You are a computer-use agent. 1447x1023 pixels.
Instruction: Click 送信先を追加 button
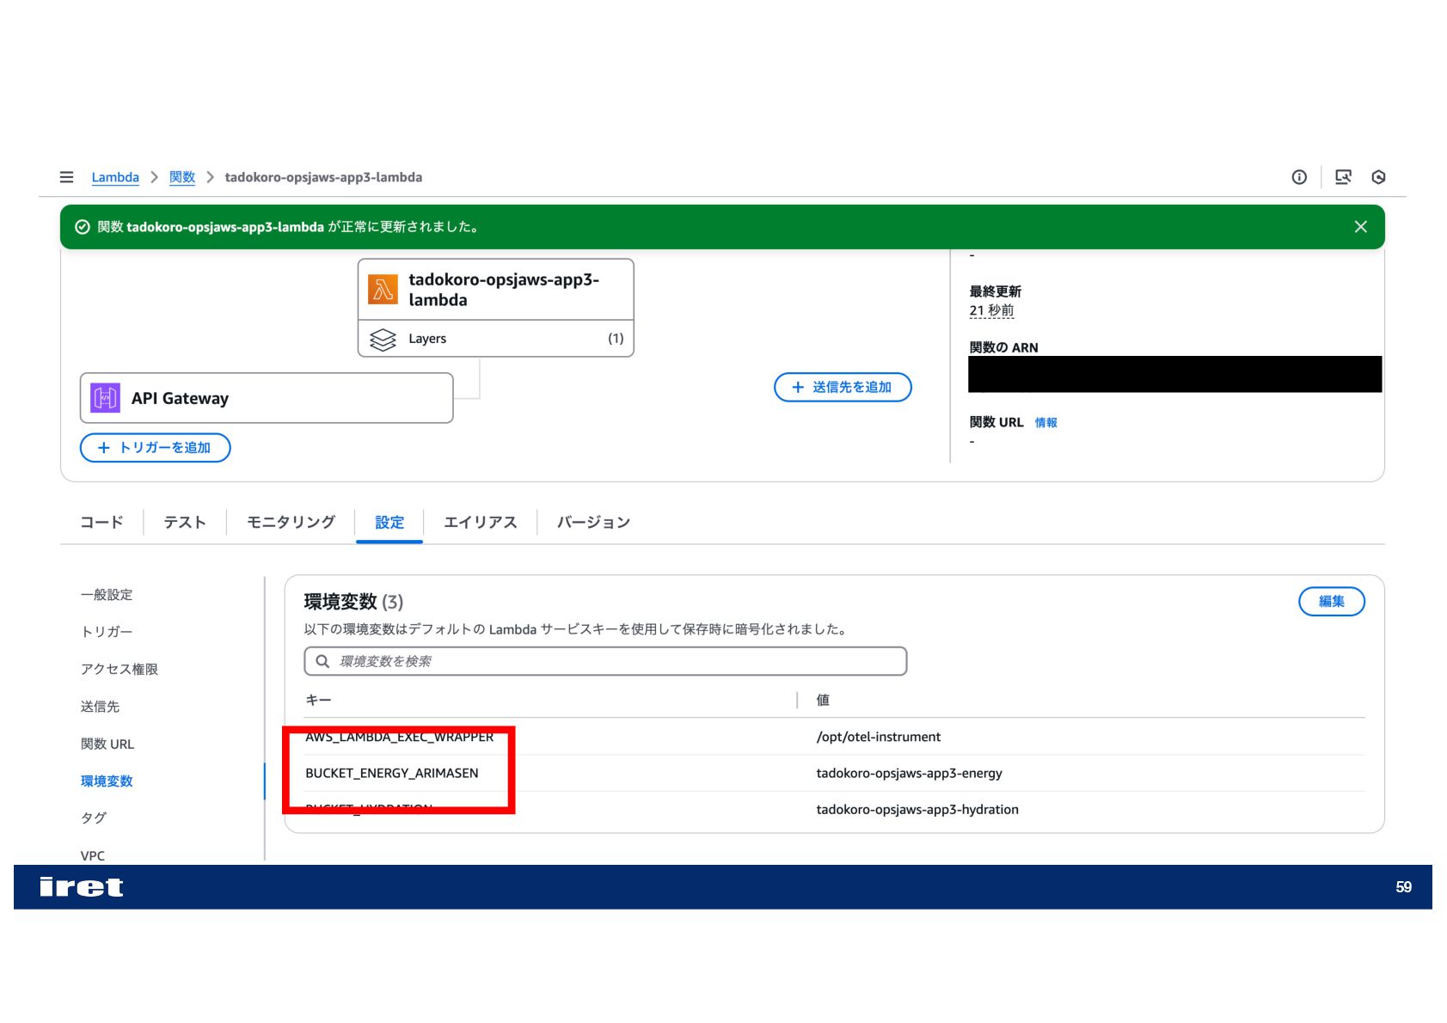coord(843,387)
